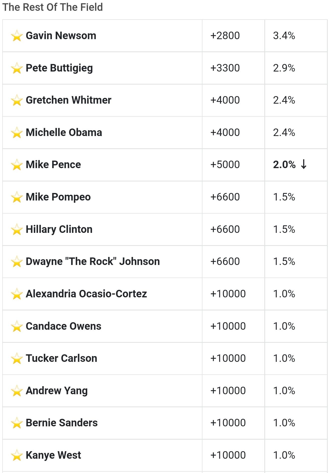Click the star next to Michelle Obama

coord(17,133)
